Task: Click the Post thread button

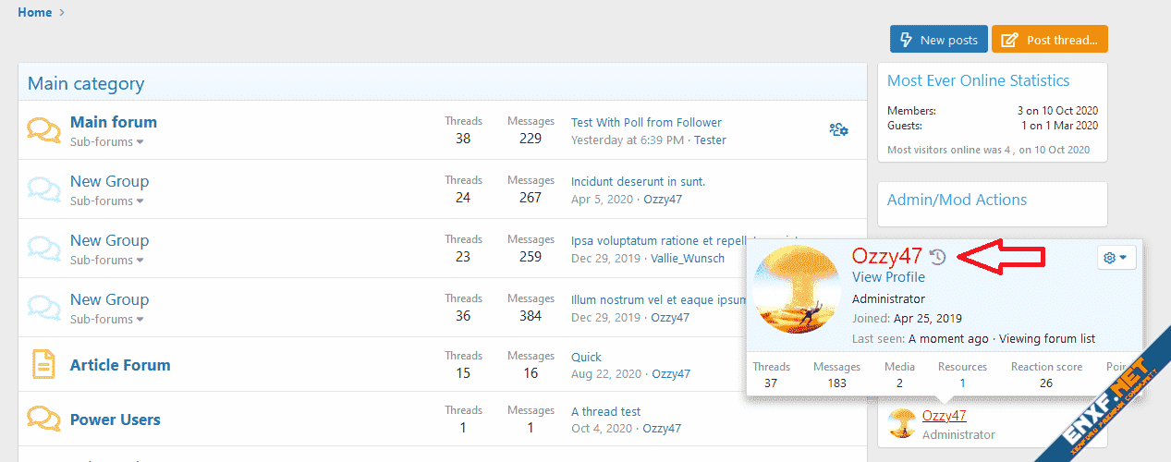Action: 1050,40
